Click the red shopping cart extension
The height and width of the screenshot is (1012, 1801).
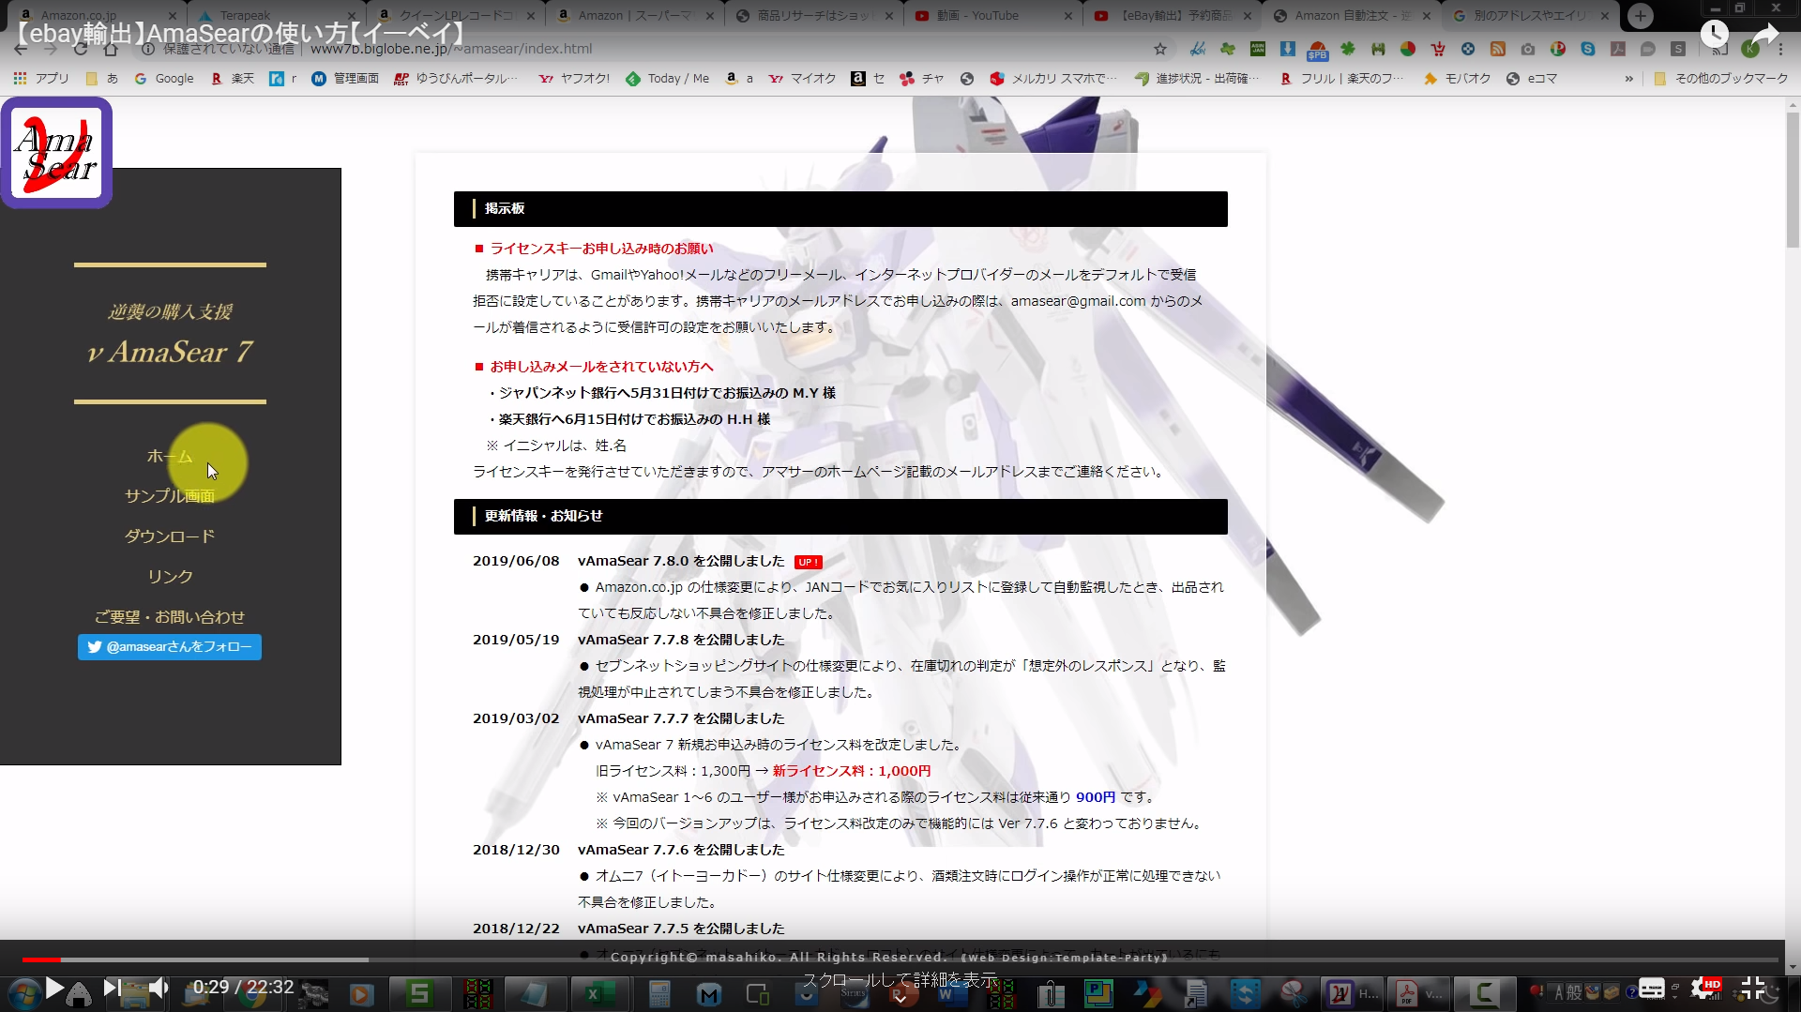pos(1438,49)
